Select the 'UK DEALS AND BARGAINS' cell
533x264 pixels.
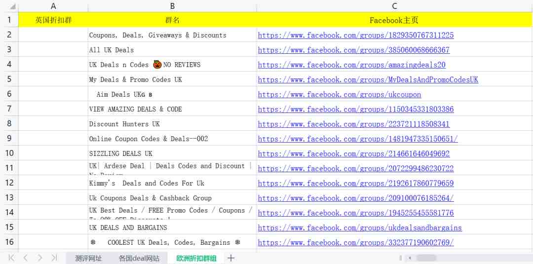click(x=172, y=227)
